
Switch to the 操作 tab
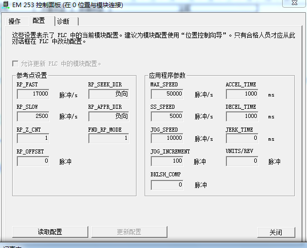(x=15, y=21)
